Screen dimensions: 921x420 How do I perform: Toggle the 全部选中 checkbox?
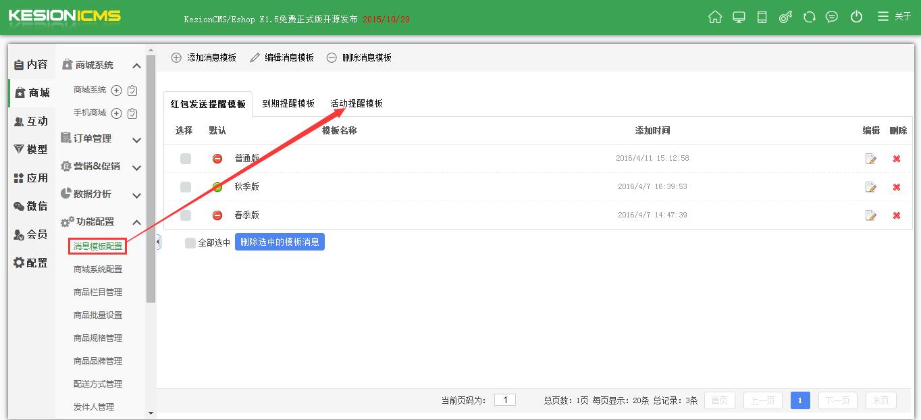coord(190,243)
